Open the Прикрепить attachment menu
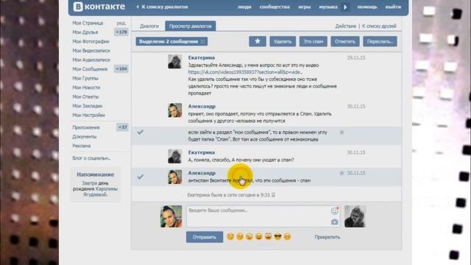This screenshot has width=471, height=265. point(327,237)
